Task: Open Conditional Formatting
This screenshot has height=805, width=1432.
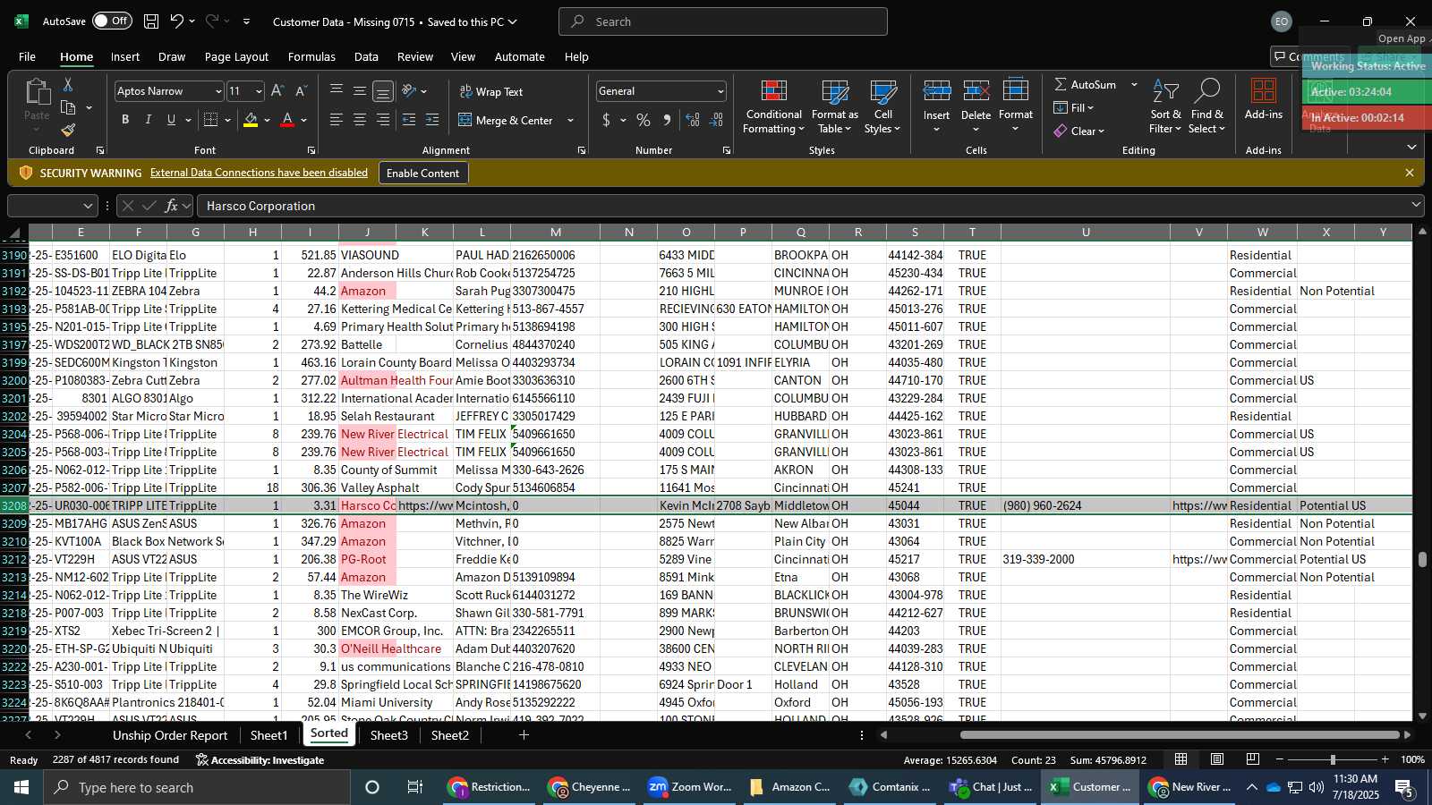Action: click(774, 107)
